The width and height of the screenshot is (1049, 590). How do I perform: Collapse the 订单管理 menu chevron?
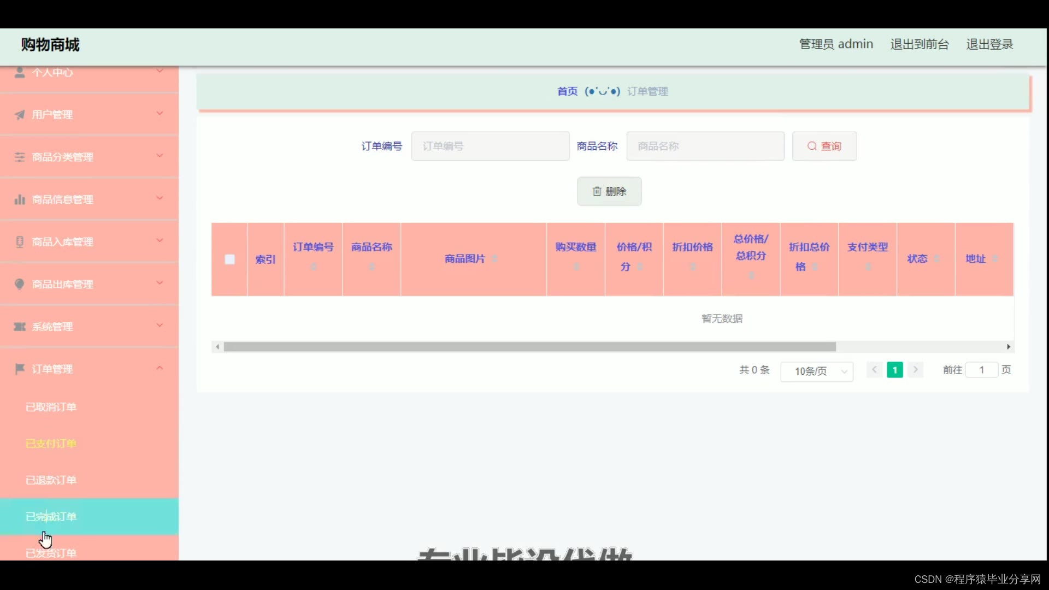click(160, 368)
